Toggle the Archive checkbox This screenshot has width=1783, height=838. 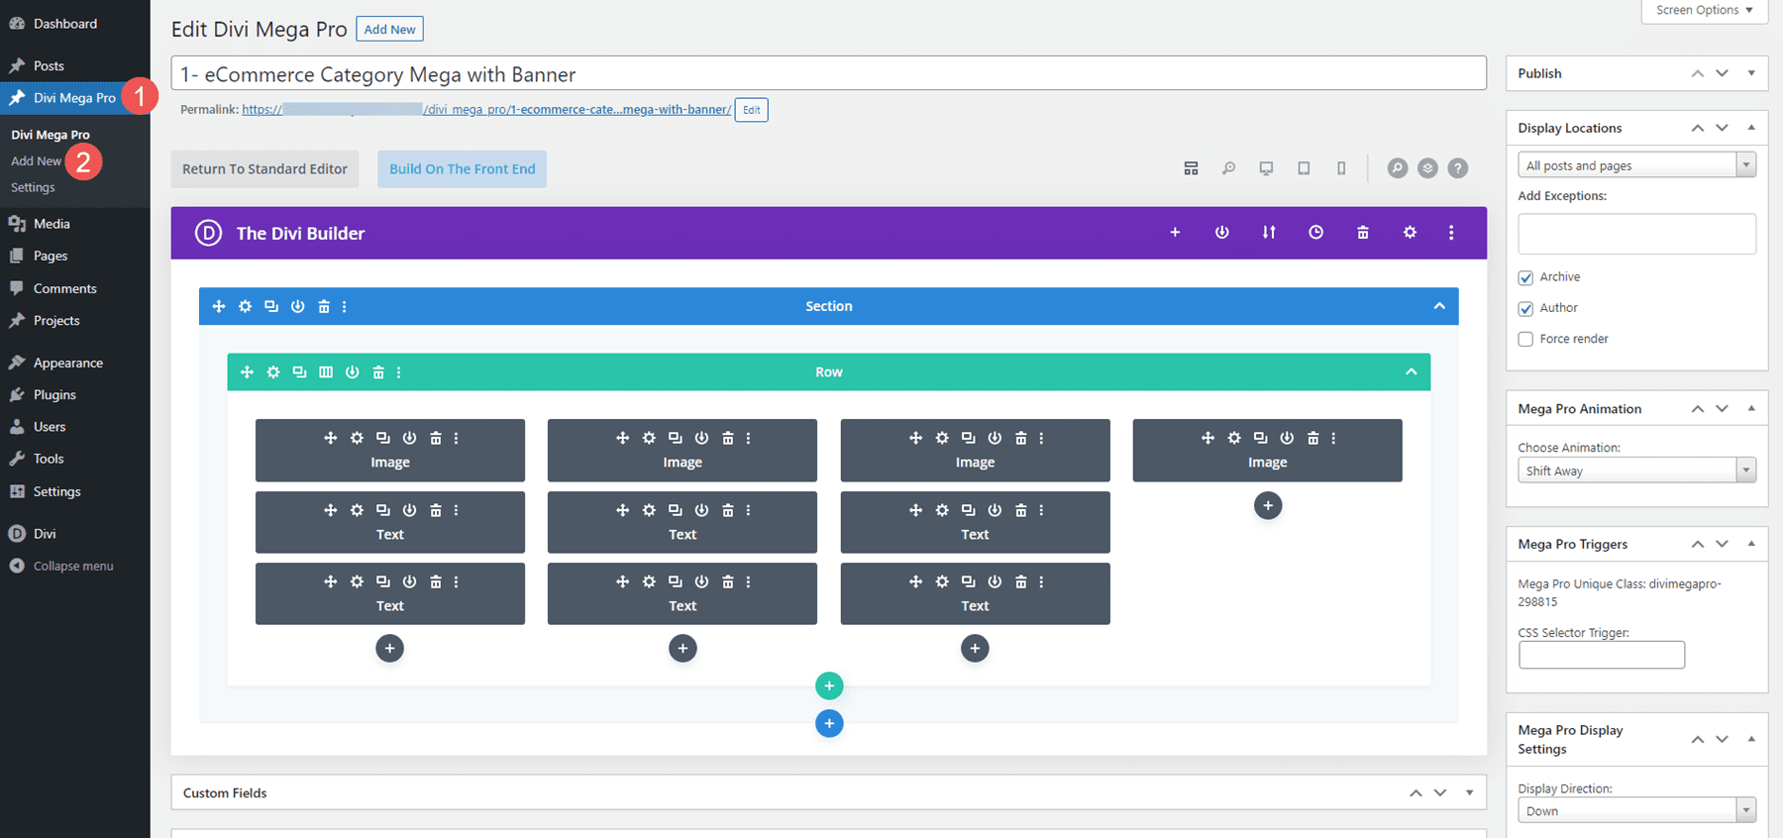[1525, 277]
